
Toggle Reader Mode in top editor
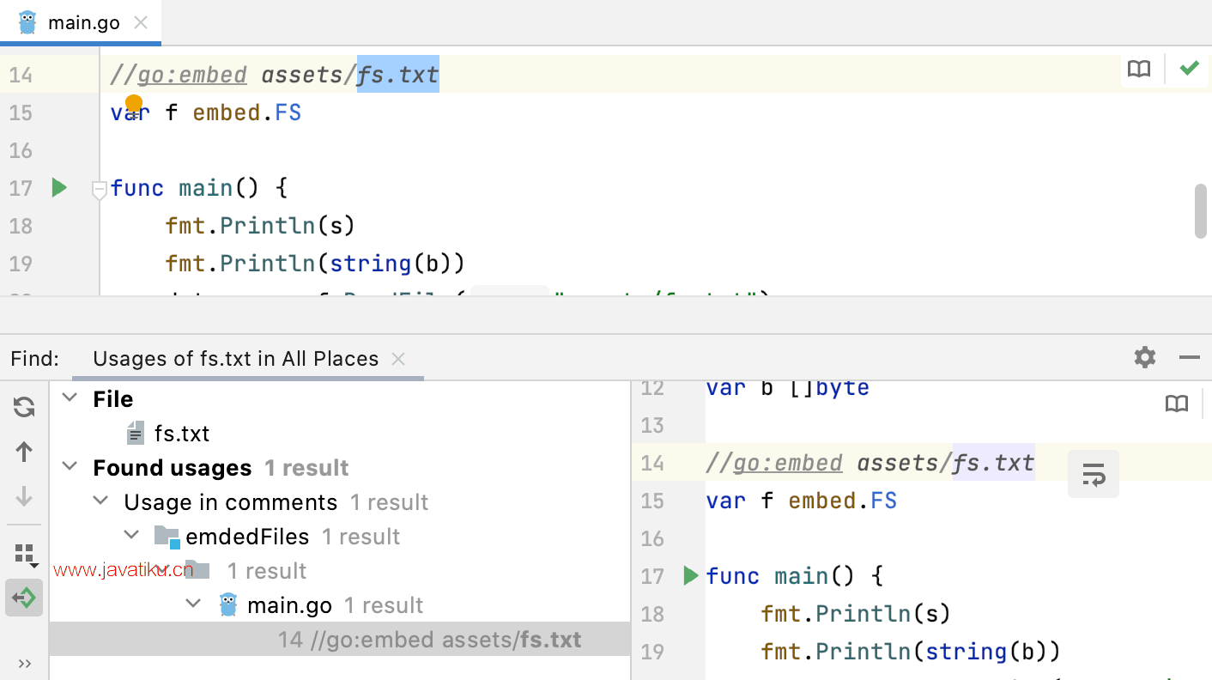click(1139, 70)
